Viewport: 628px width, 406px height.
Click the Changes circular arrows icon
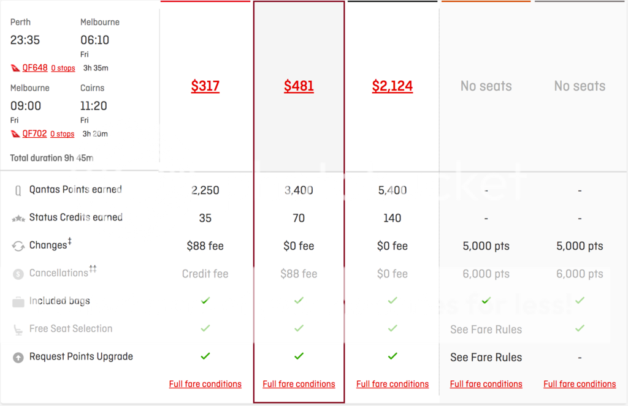click(x=18, y=246)
